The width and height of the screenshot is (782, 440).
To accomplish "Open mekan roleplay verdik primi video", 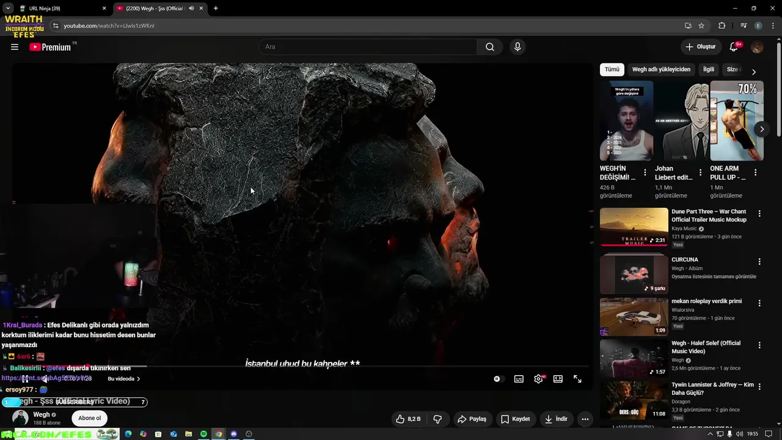I will coord(634,317).
